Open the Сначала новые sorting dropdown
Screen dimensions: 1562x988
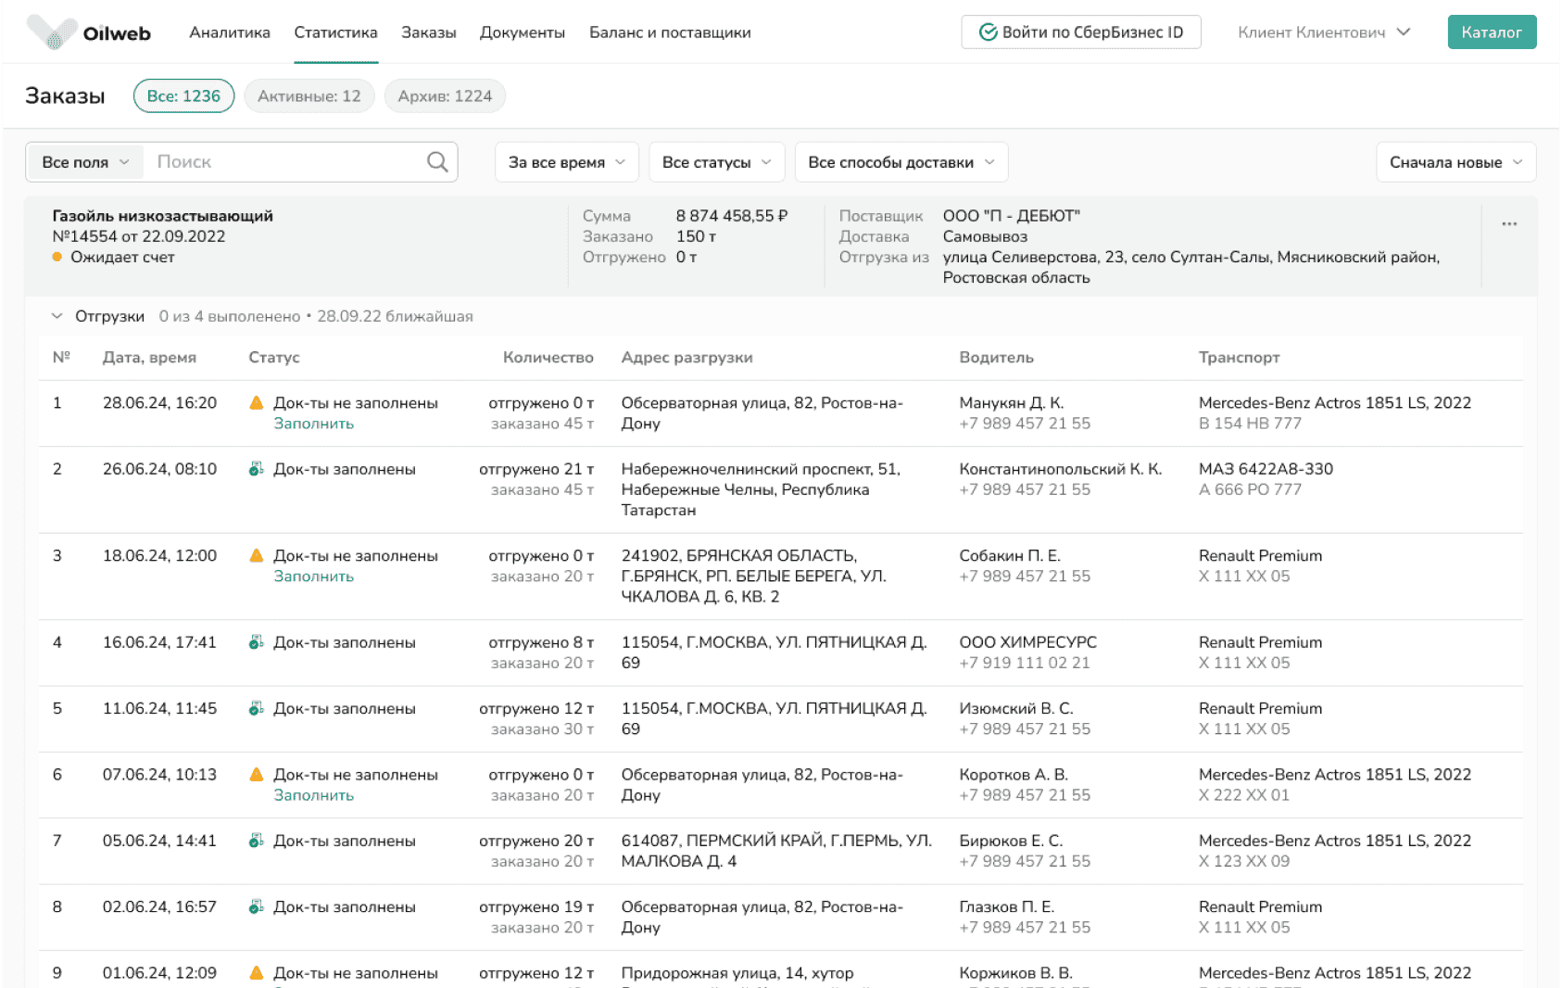[x=1456, y=162]
